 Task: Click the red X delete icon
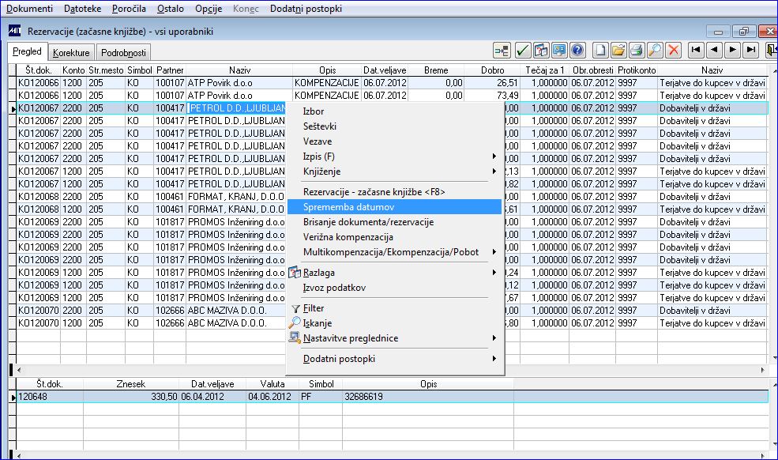673,50
